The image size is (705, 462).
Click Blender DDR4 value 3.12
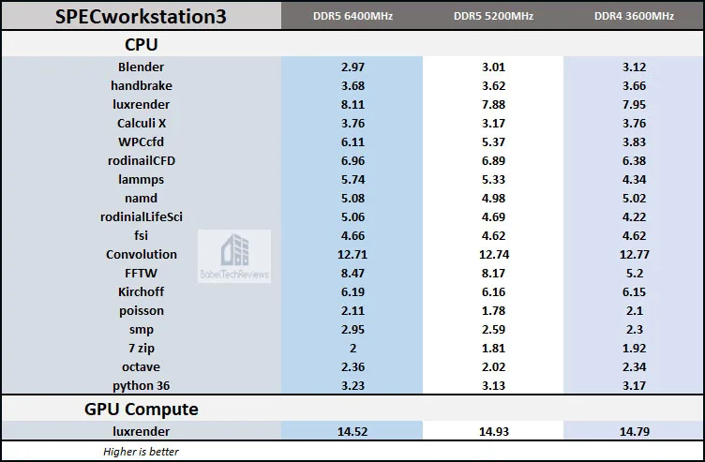635,67
